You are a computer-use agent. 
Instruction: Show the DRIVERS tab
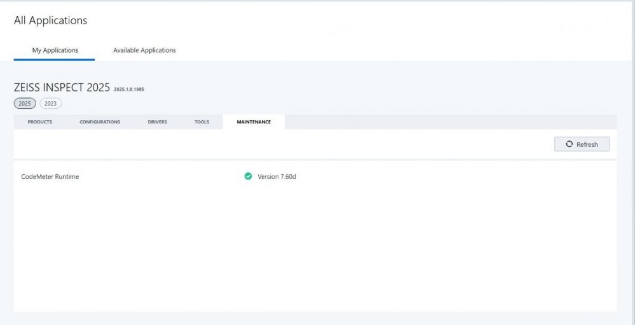pos(157,122)
